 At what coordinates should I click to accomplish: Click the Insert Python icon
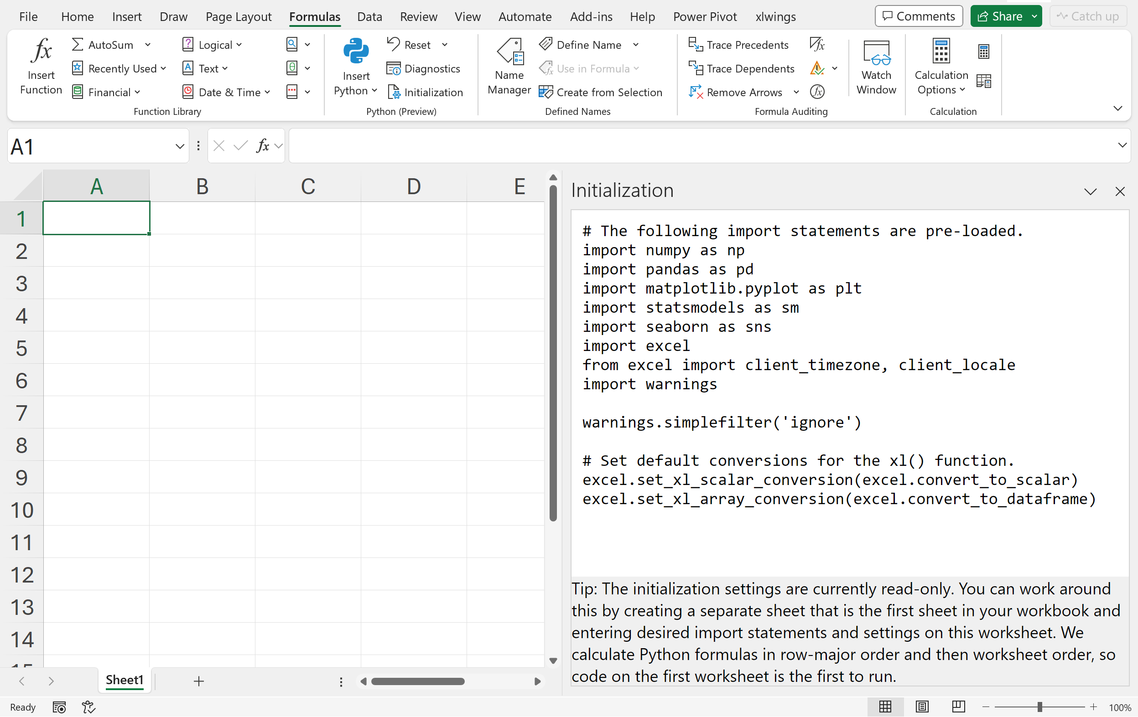tap(355, 51)
